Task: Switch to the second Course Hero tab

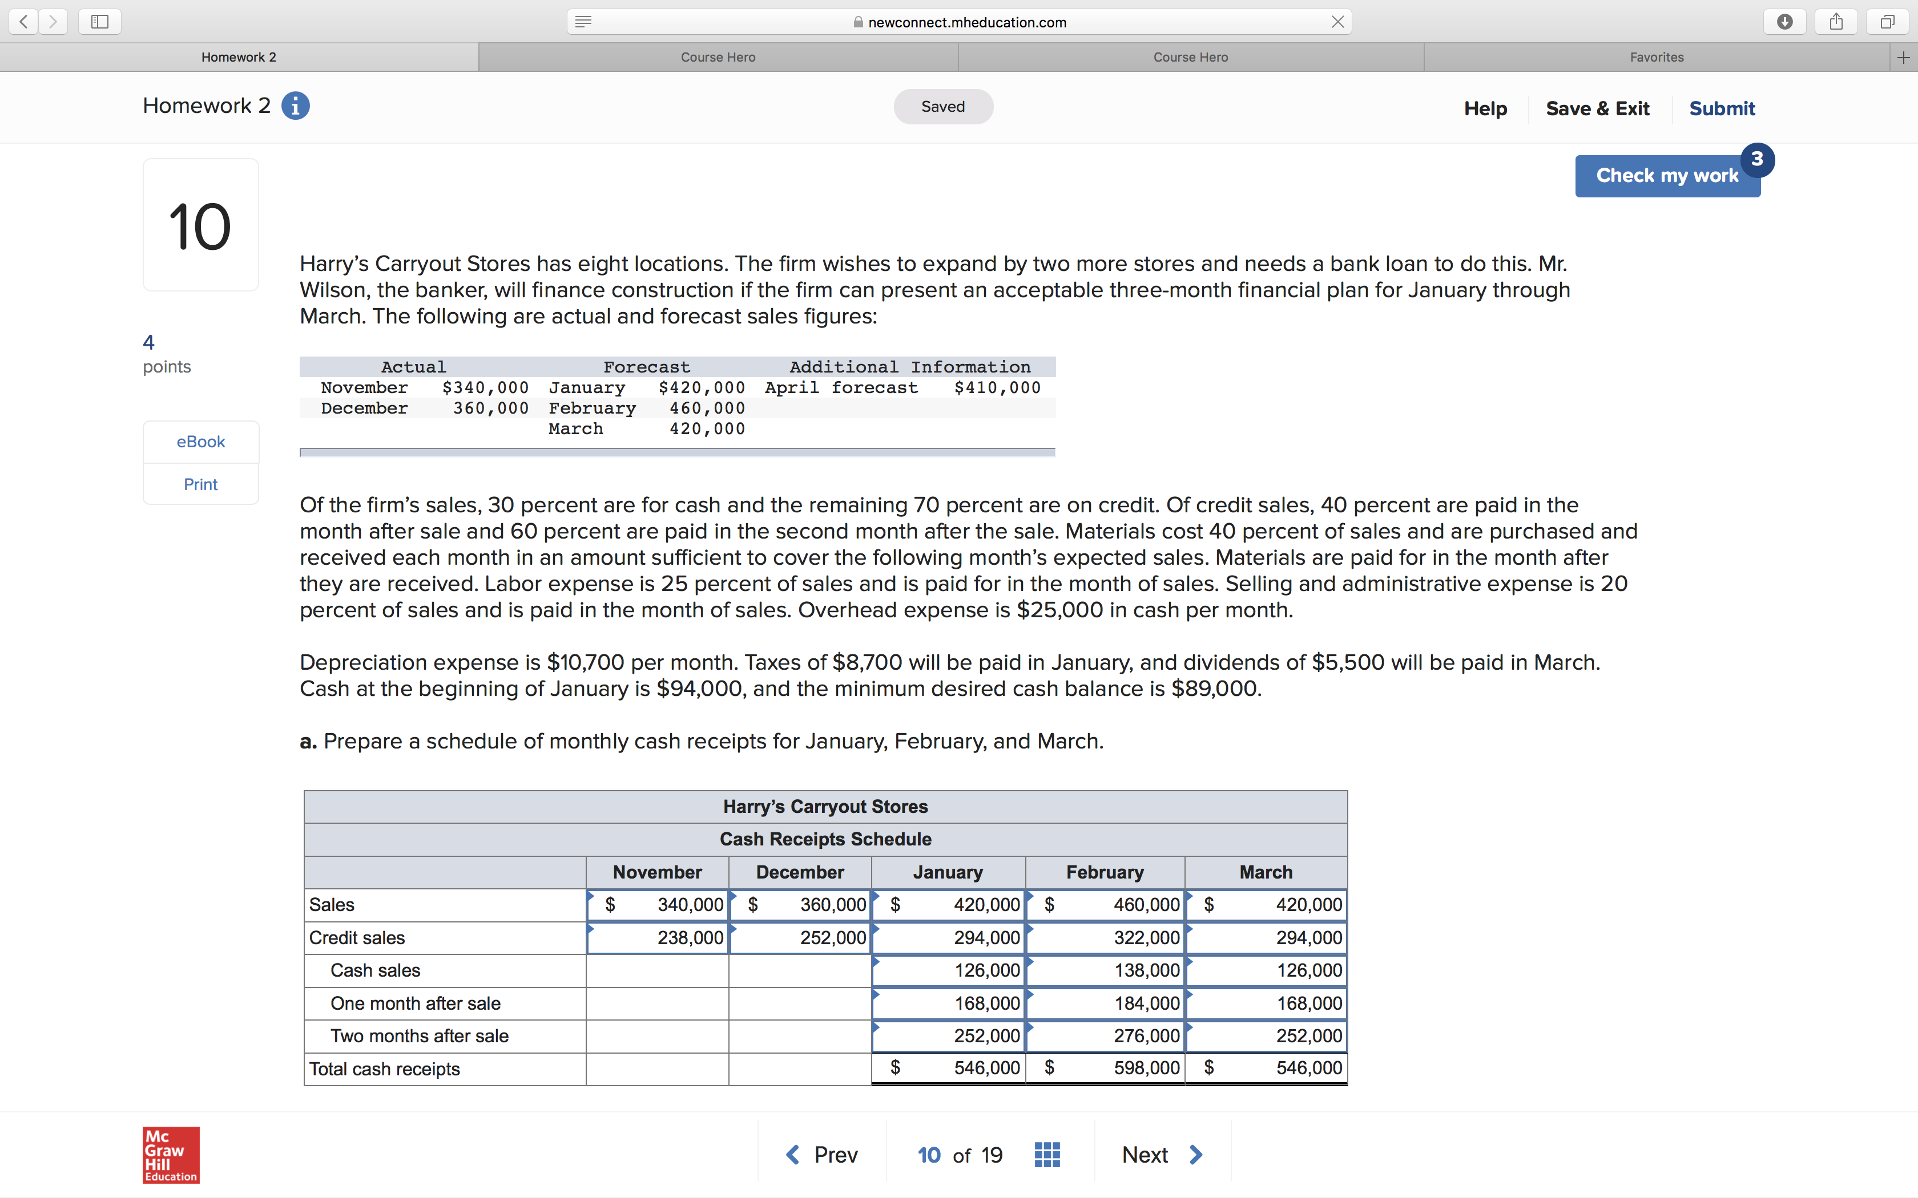Action: 1190,57
